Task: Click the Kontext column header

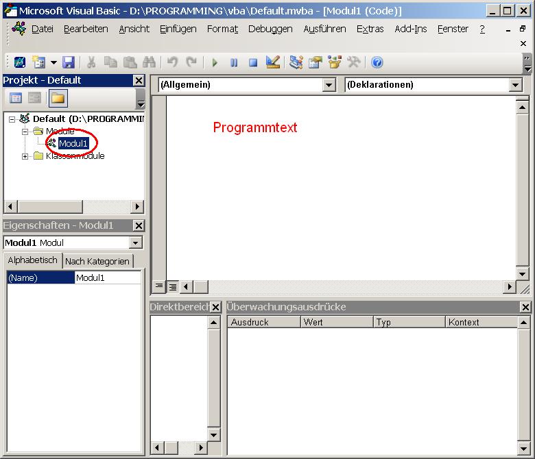Action: 481,322
